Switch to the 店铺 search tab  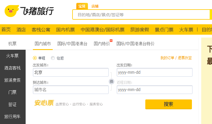(x=95, y=6)
